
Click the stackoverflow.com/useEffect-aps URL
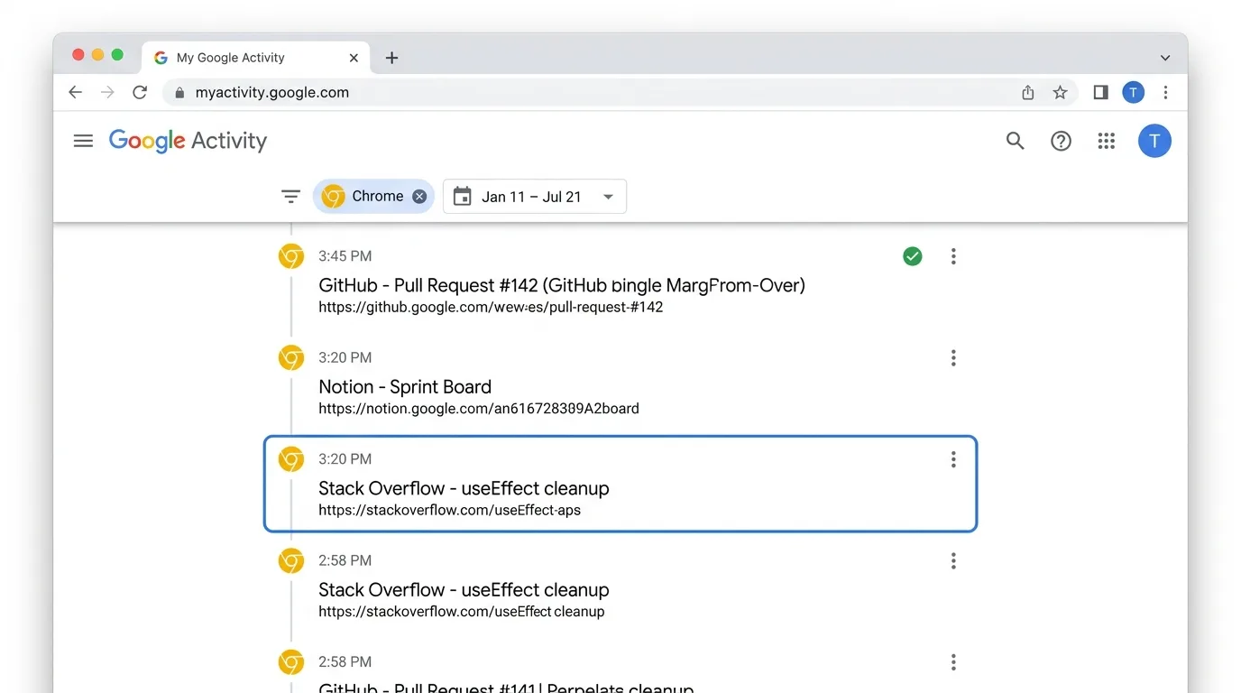pos(449,510)
